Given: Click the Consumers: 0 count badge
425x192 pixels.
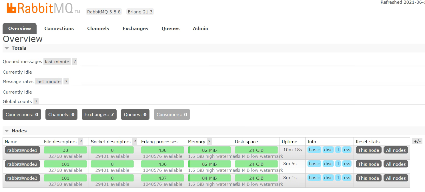Looking at the screenshot, I should (x=172, y=114).
